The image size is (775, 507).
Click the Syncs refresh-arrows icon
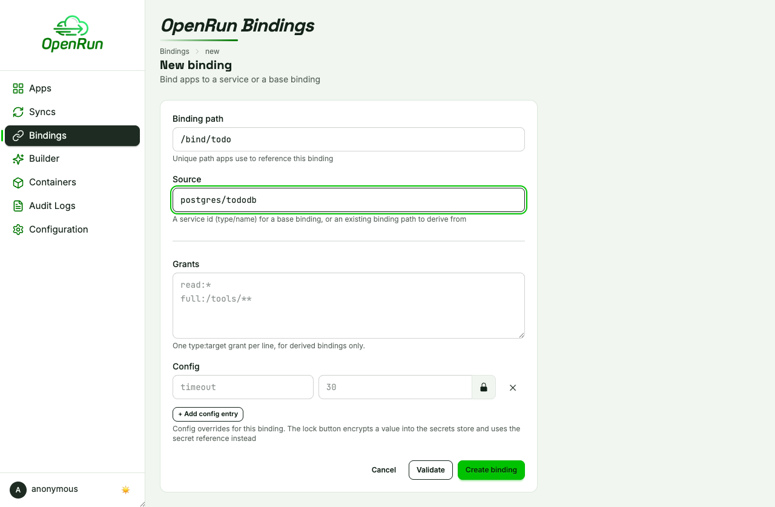pyautogui.click(x=18, y=112)
